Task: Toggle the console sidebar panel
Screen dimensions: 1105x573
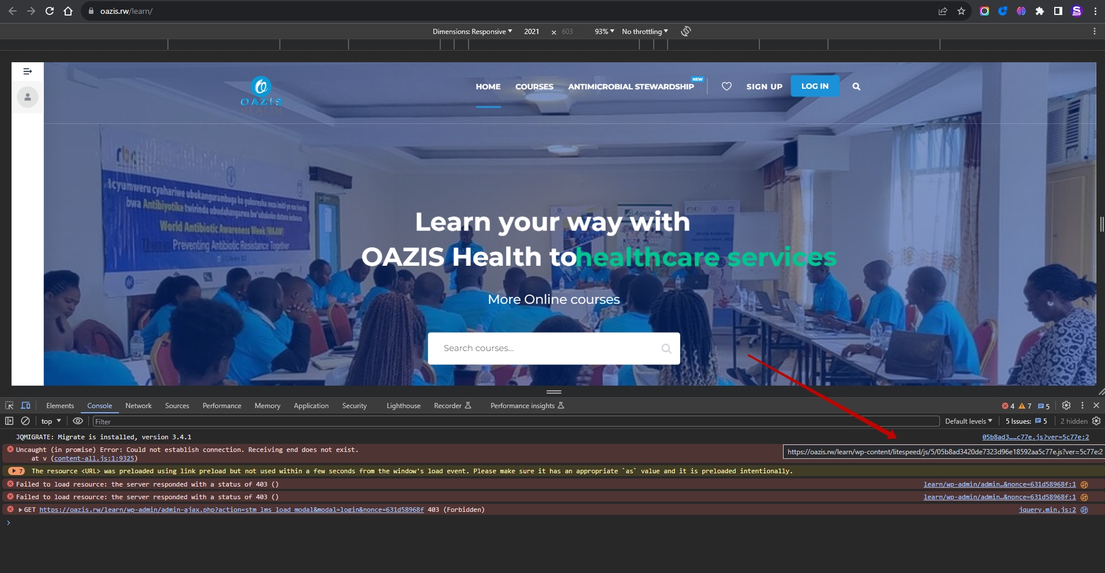Action: coord(9,421)
